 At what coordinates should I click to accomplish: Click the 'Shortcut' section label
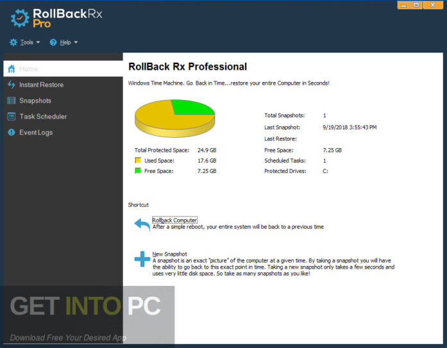(x=139, y=204)
